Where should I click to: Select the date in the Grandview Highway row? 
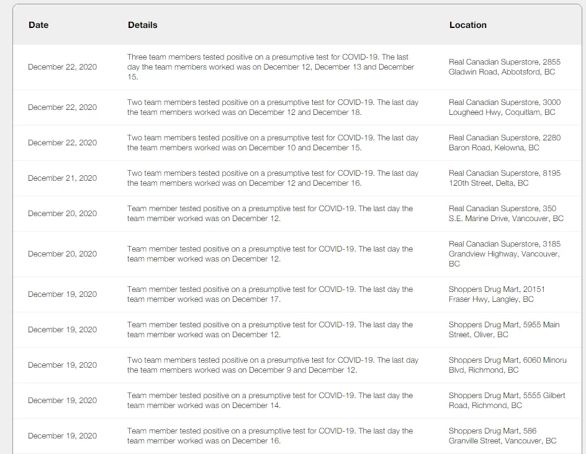point(63,254)
